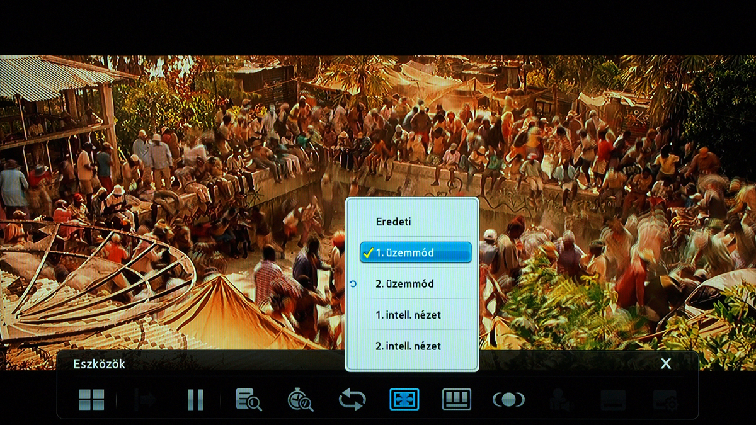This screenshot has width=756, height=425.
Task: Open the four-tile grid view icon
Action: coord(91,400)
